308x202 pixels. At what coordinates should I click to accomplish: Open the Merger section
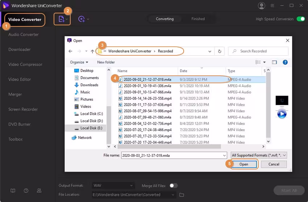[15, 94]
